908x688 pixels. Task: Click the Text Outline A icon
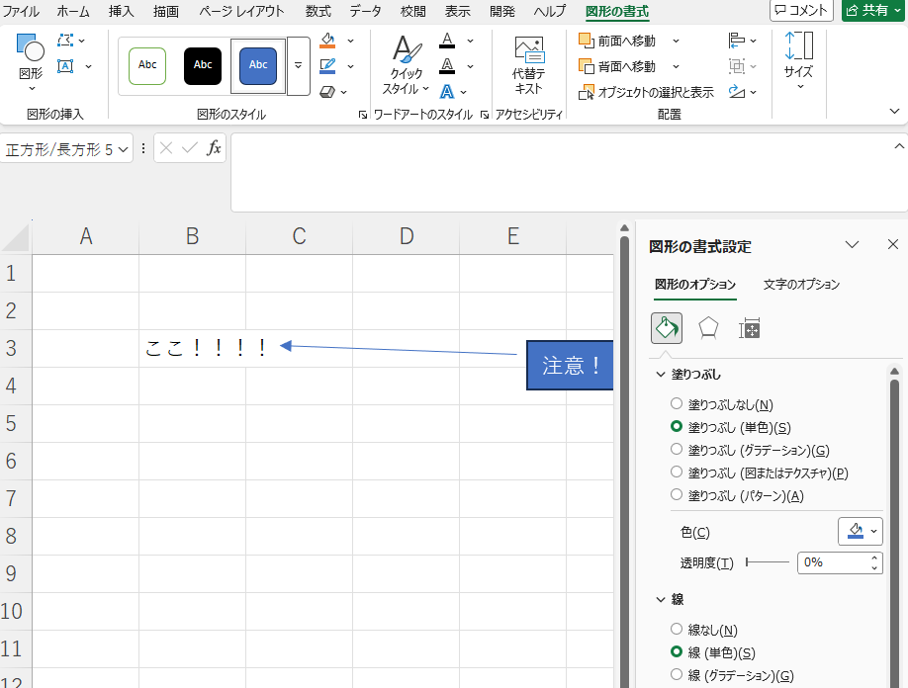447,66
